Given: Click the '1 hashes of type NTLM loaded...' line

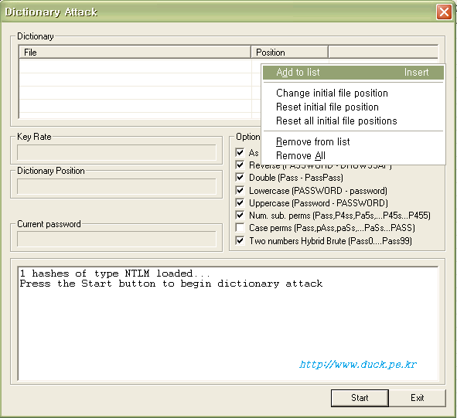Looking at the screenshot, I should pyautogui.click(x=114, y=274).
